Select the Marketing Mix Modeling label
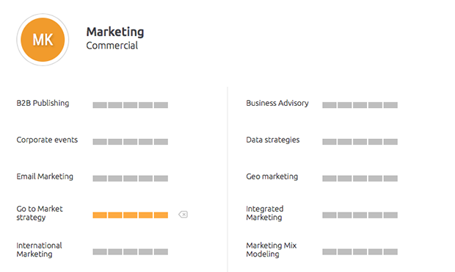 click(x=272, y=250)
